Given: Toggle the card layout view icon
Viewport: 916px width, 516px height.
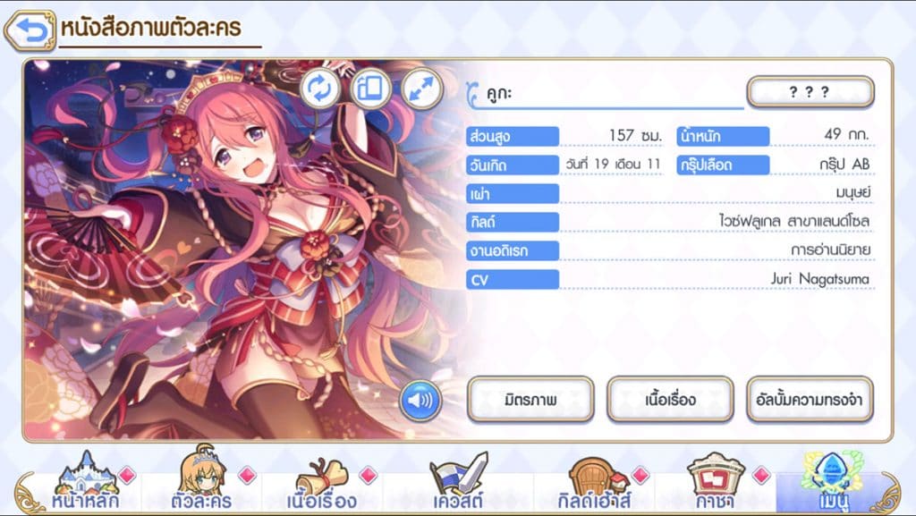Looking at the screenshot, I should click(370, 89).
